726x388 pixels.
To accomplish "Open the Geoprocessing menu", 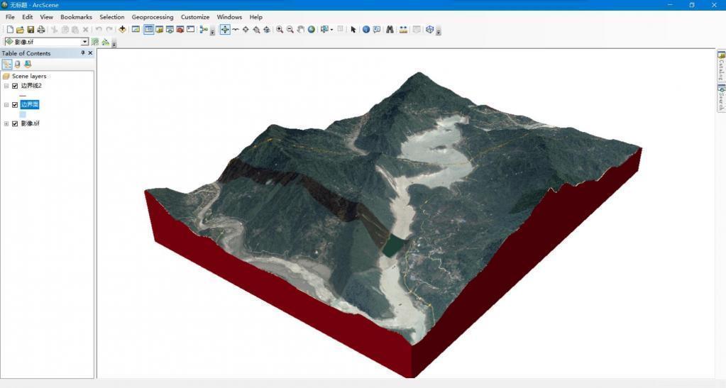I will 153,16.
